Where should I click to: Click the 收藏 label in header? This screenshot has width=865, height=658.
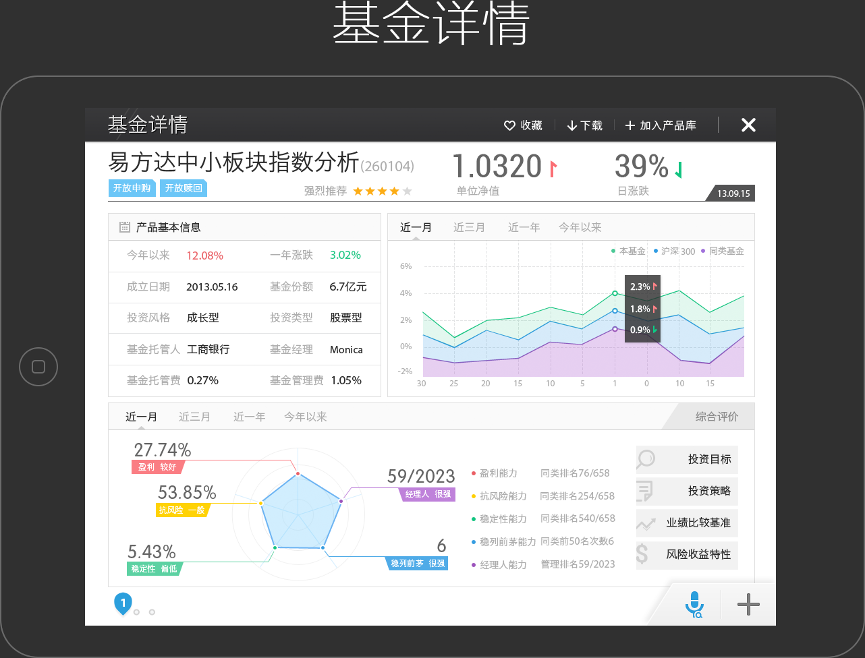coord(532,125)
